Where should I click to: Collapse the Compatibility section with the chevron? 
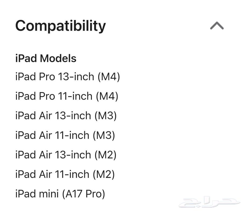pos(217,26)
